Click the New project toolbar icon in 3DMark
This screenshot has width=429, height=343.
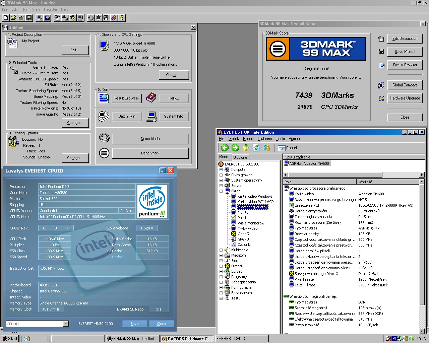click(x=6, y=18)
